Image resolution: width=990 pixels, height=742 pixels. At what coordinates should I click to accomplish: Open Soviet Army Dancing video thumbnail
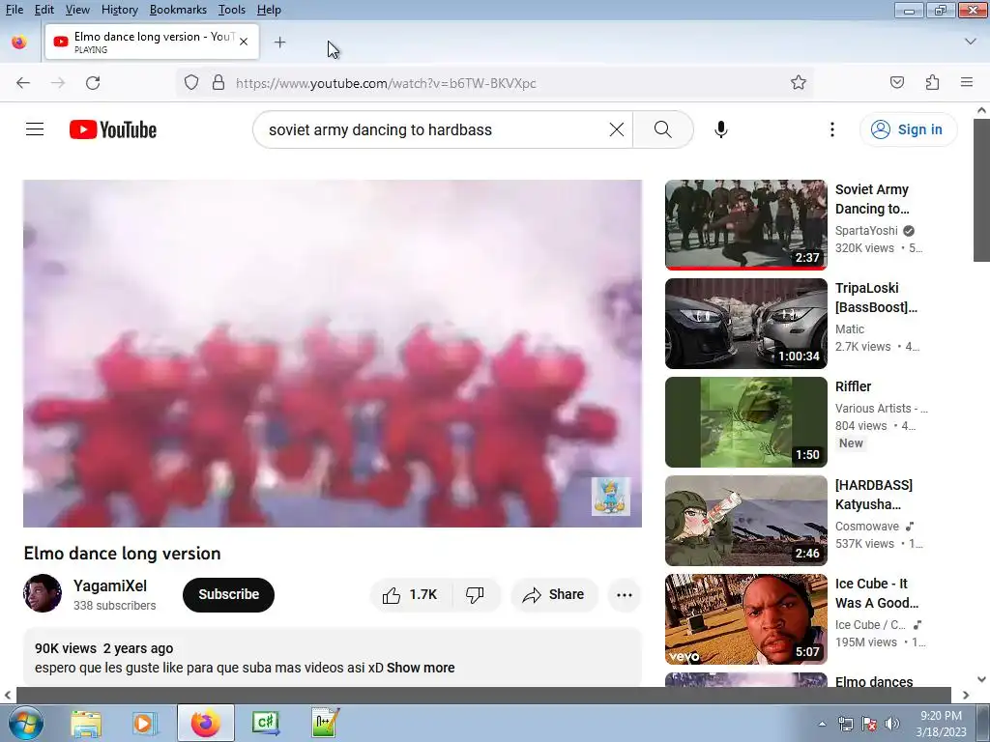[745, 224]
